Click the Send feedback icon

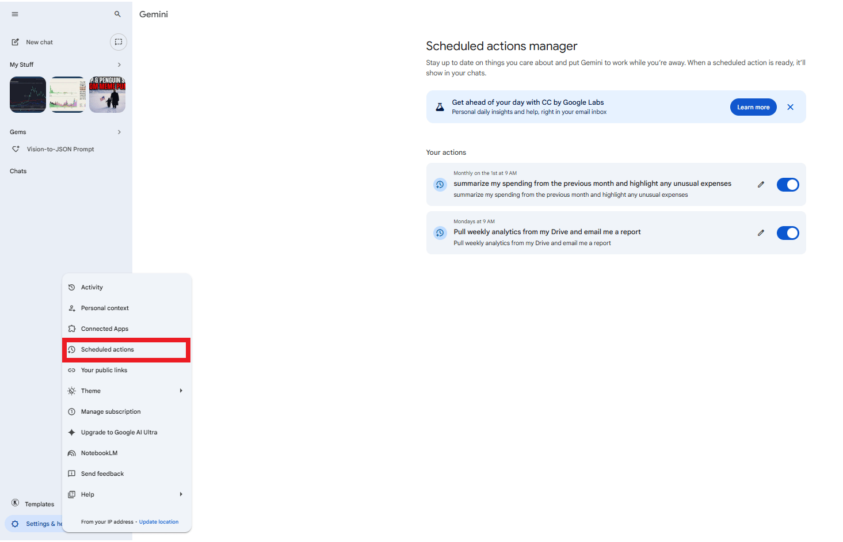point(72,474)
